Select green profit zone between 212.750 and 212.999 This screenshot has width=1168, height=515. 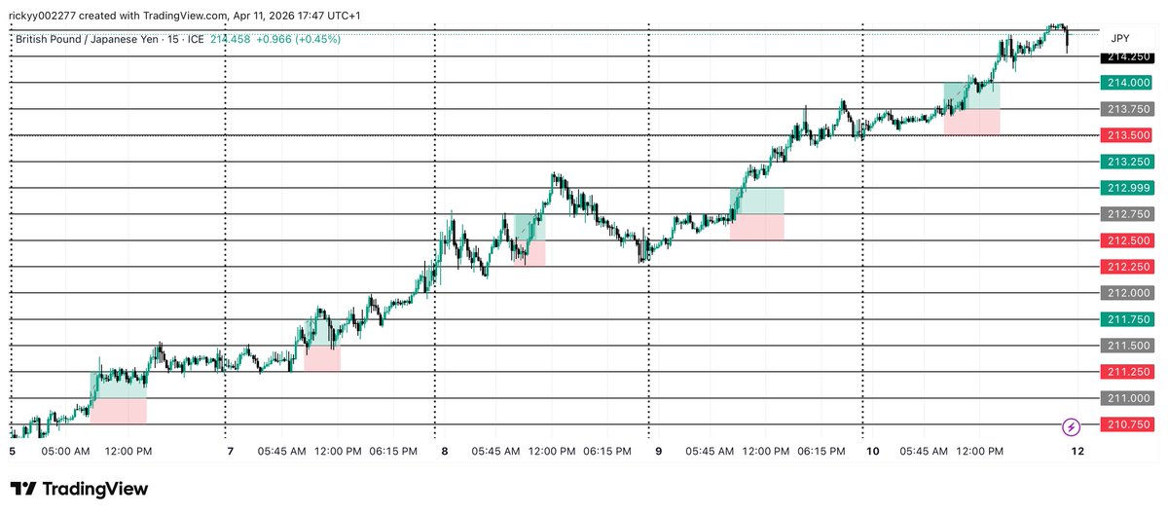pyautogui.click(x=756, y=202)
